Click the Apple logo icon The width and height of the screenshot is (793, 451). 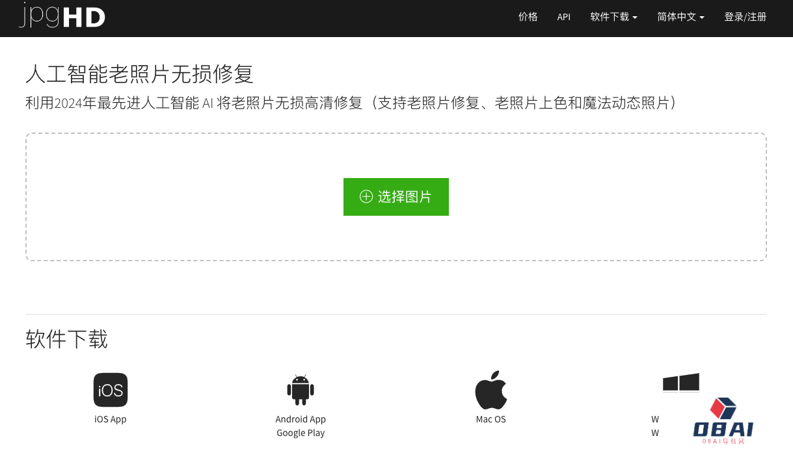(x=491, y=390)
